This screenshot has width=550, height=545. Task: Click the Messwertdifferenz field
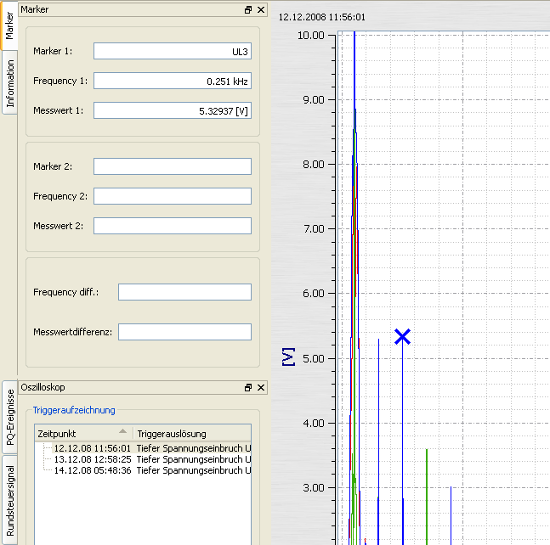point(184,332)
